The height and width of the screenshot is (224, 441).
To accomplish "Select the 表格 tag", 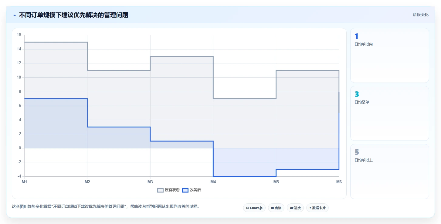I will coord(276,208).
